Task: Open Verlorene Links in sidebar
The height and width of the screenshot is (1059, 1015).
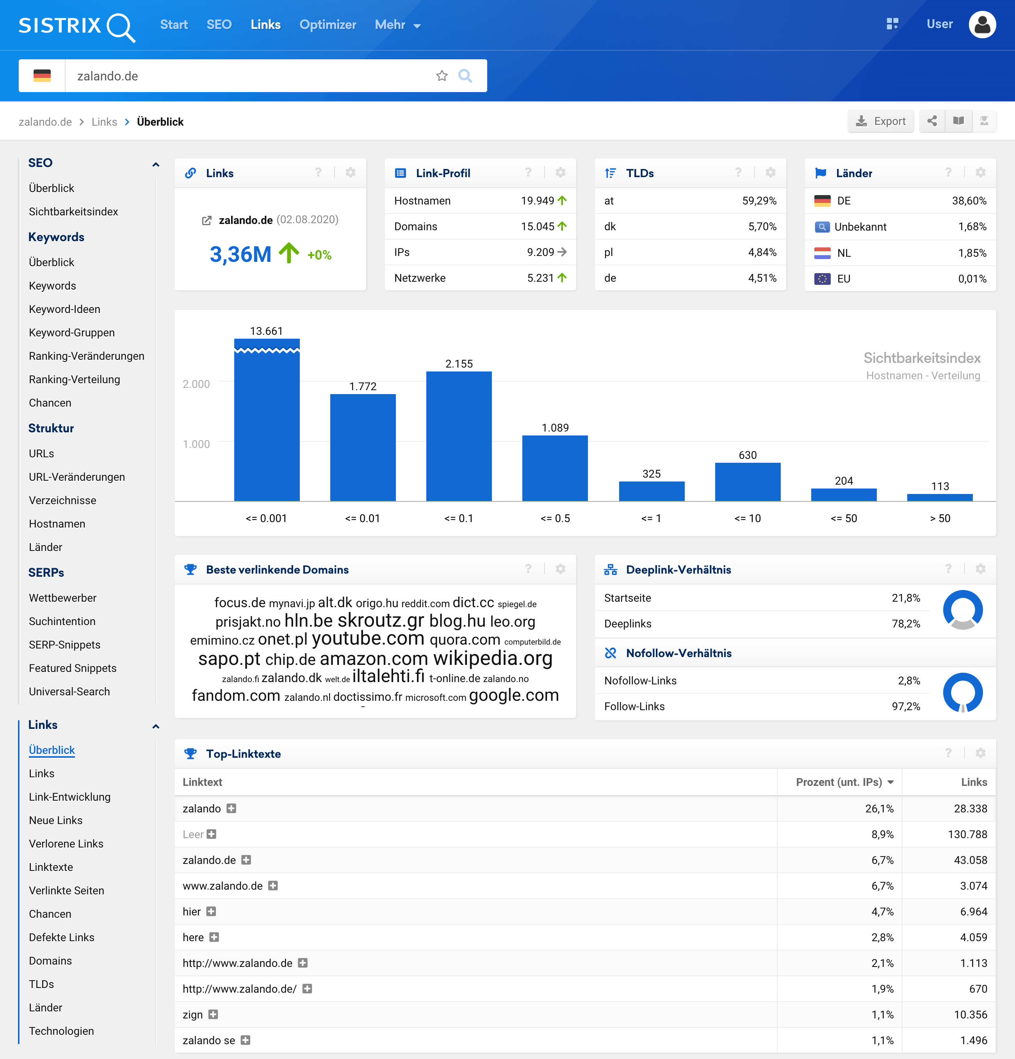Action: 66,844
